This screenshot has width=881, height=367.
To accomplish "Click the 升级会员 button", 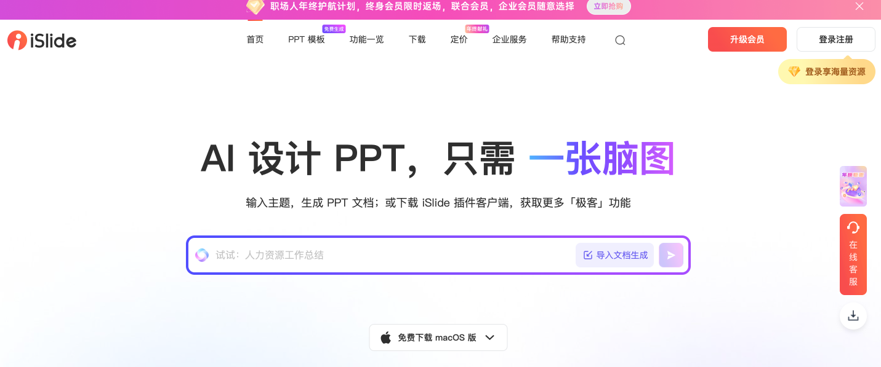I will [x=747, y=39].
